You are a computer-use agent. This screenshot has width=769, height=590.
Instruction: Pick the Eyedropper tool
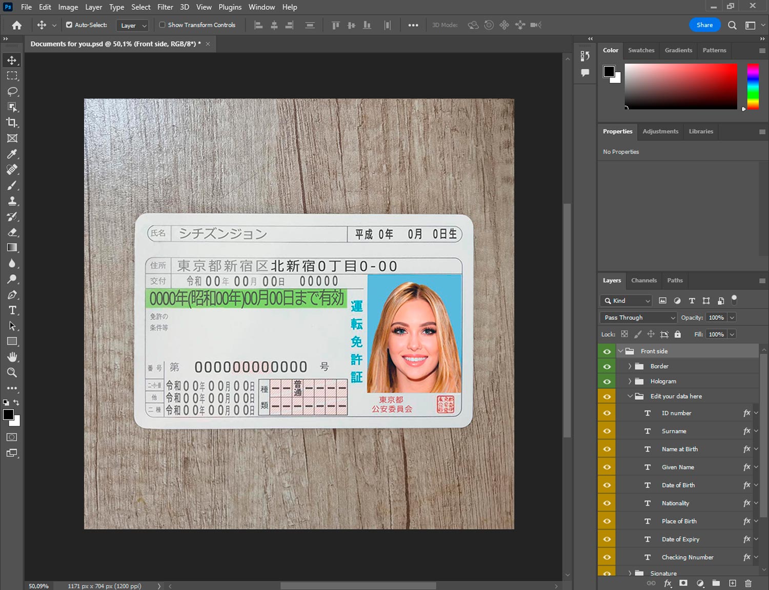pyautogui.click(x=12, y=154)
